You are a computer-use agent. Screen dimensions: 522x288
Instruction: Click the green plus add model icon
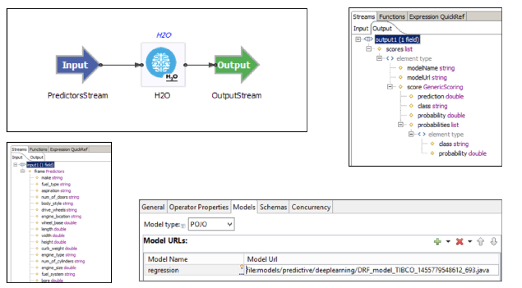pyautogui.click(x=438, y=242)
